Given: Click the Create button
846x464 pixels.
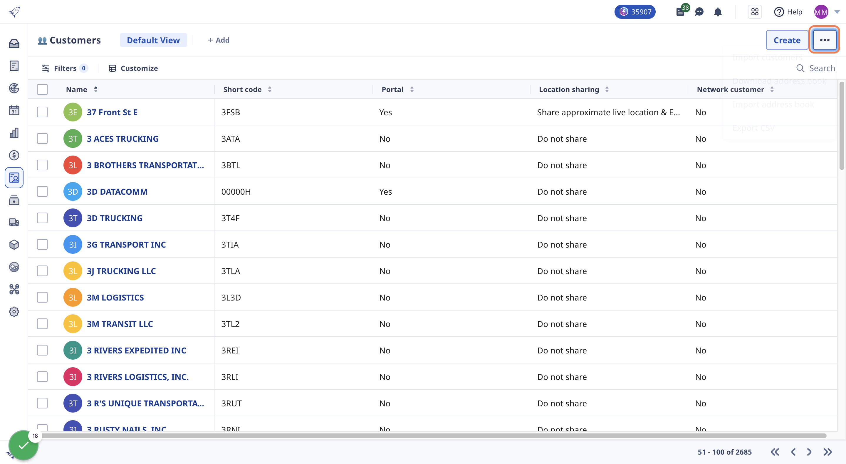Looking at the screenshot, I should pyautogui.click(x=787, y=40).
